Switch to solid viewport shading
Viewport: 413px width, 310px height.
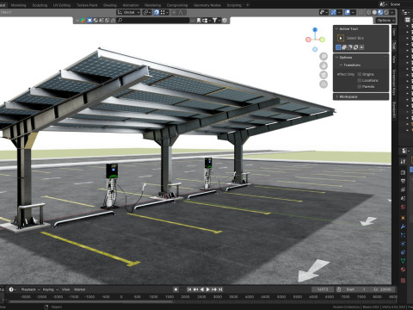(374, 12)
